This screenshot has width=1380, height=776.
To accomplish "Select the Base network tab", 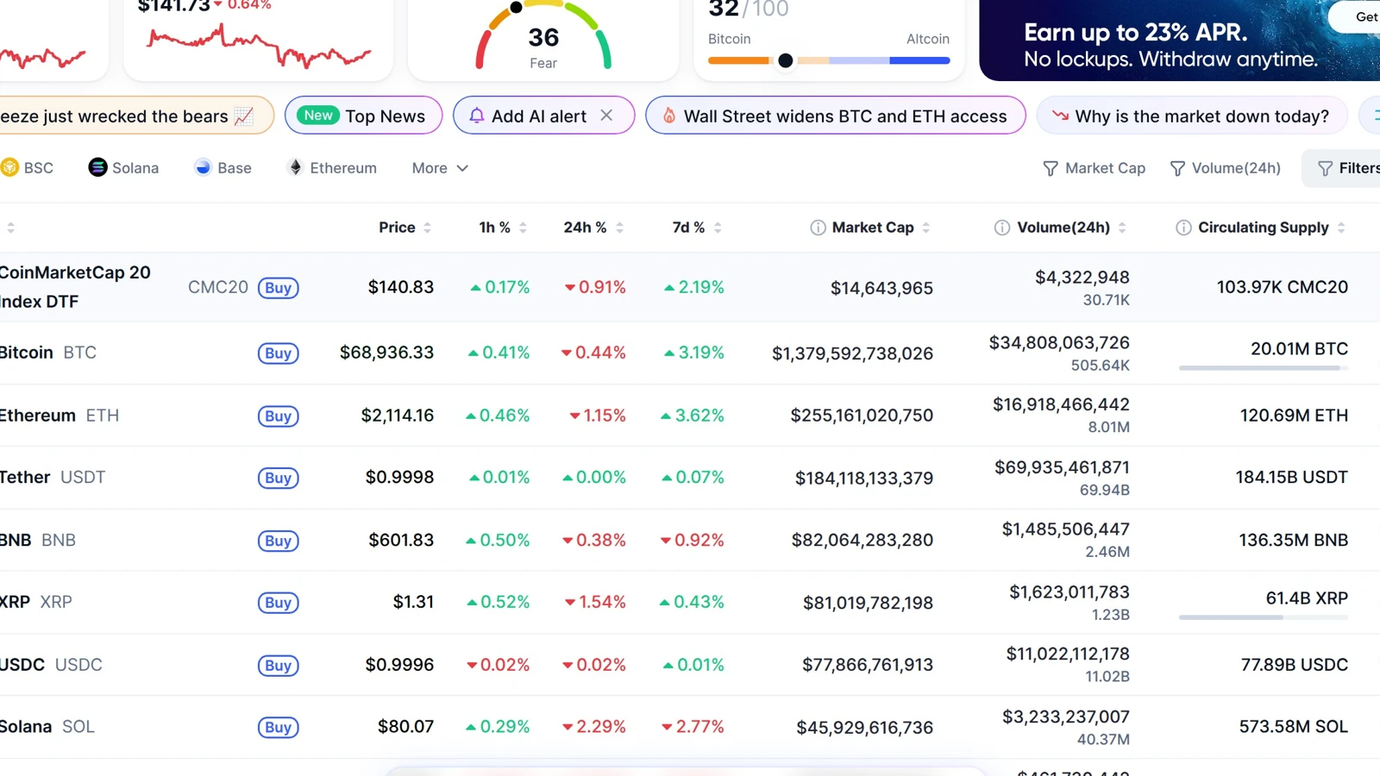I will (x=223, y=167).
